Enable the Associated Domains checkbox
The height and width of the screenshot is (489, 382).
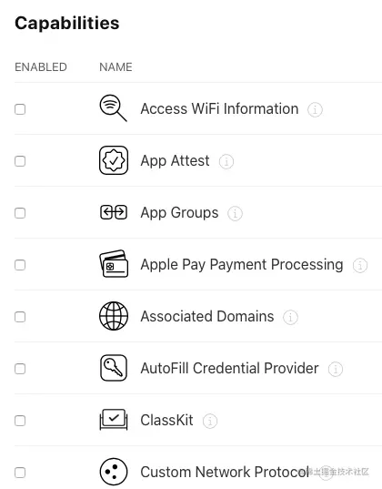pyautogui.click(x=20, y=317)
